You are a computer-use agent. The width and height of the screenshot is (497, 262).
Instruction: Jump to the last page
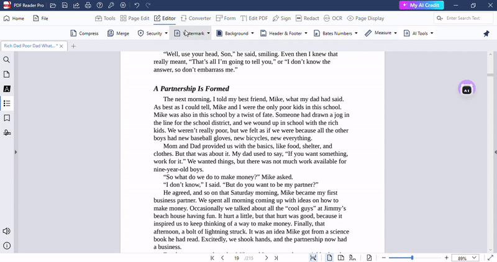[276, 258]
